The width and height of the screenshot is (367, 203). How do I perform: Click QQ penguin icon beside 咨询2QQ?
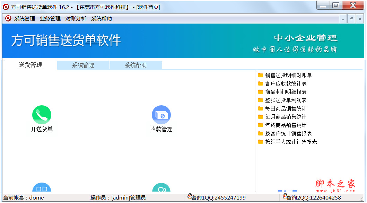285,196
